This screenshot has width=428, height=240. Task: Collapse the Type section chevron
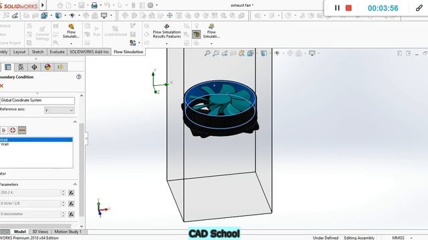tap(75, 121)
